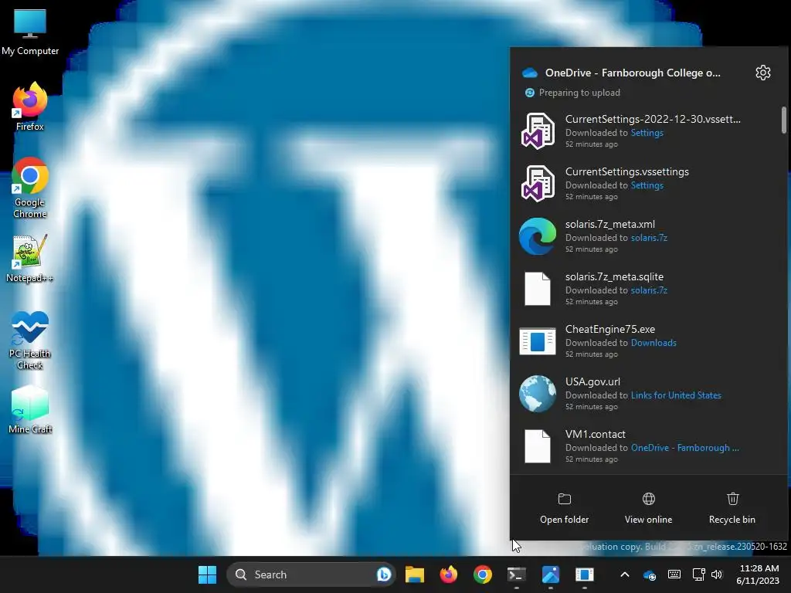Open touch keyboard tray icon
Viewport: 791px width, 593px height.
point(674,574)
